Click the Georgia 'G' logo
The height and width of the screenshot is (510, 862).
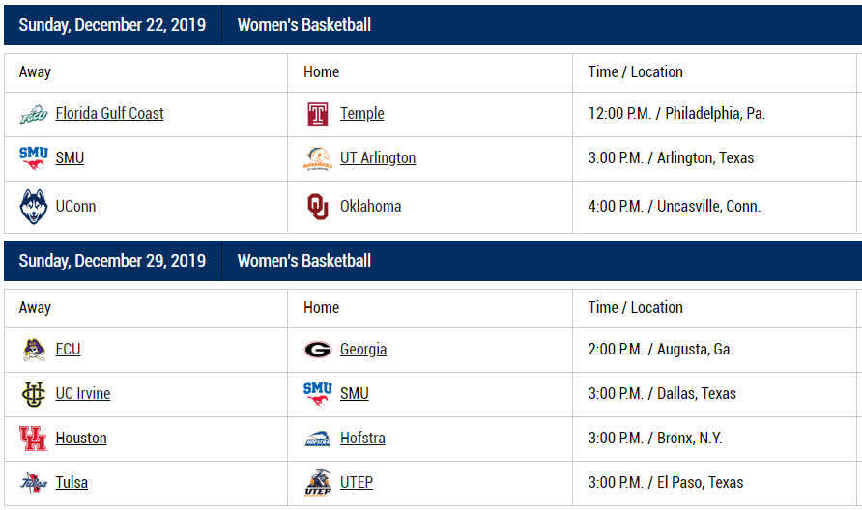point(318,350)
